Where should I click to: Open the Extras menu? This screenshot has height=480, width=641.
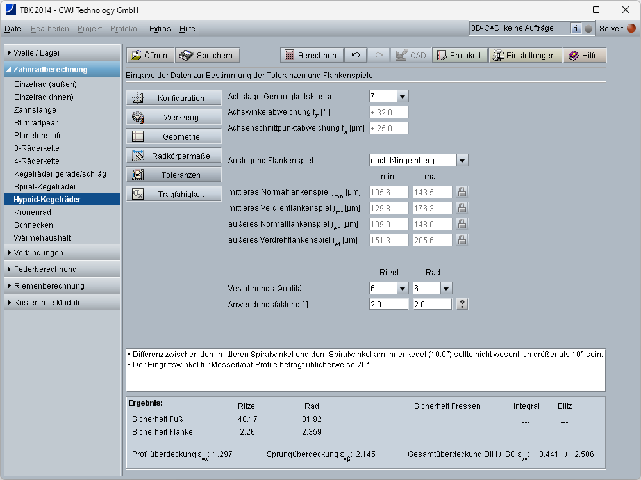tap(160, 29)
